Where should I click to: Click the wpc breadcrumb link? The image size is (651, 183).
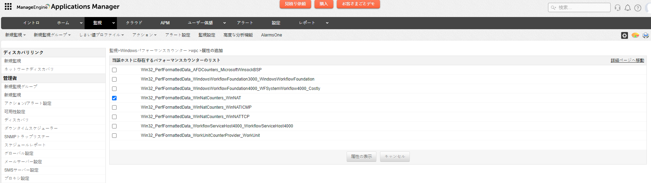click(194, 51)
